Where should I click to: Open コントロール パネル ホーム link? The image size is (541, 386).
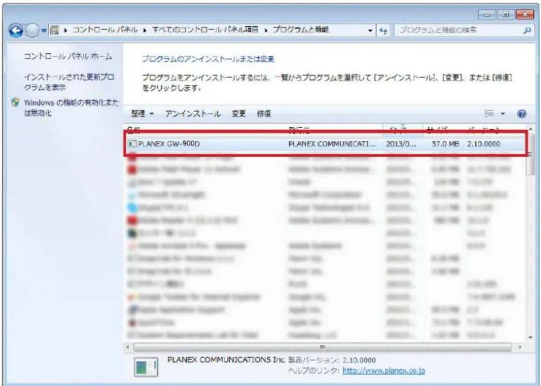pos(68,56)
